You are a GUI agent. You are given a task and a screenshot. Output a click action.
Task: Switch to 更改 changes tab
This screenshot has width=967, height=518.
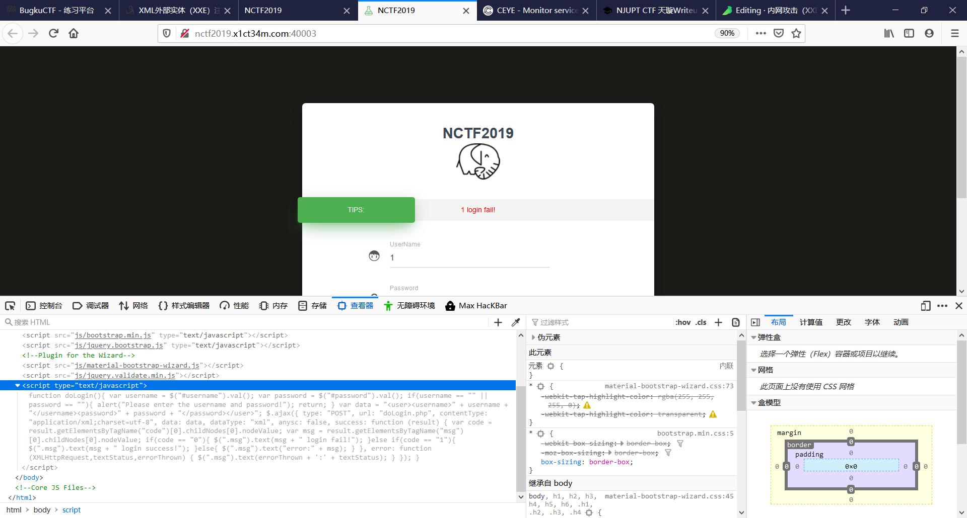click(x=844, y=322)
